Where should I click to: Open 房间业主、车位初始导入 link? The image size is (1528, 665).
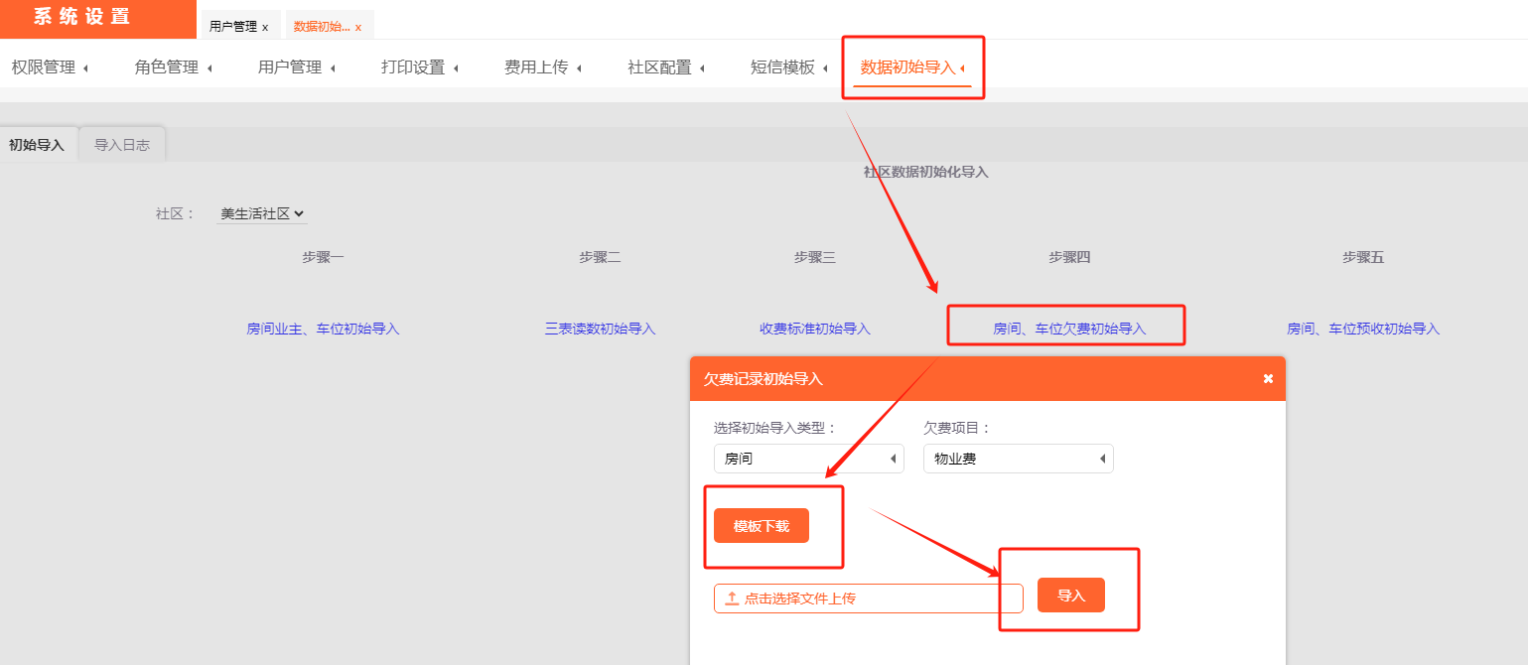323,329
